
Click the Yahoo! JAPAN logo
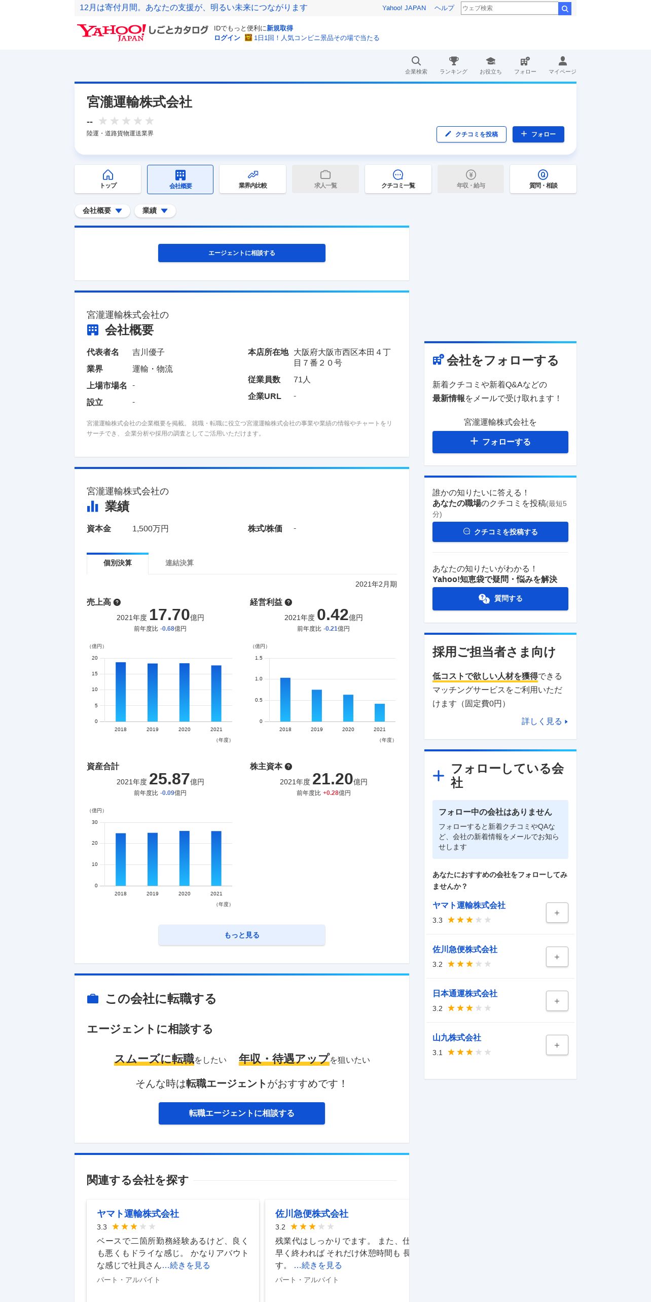(x=111, y=32)
